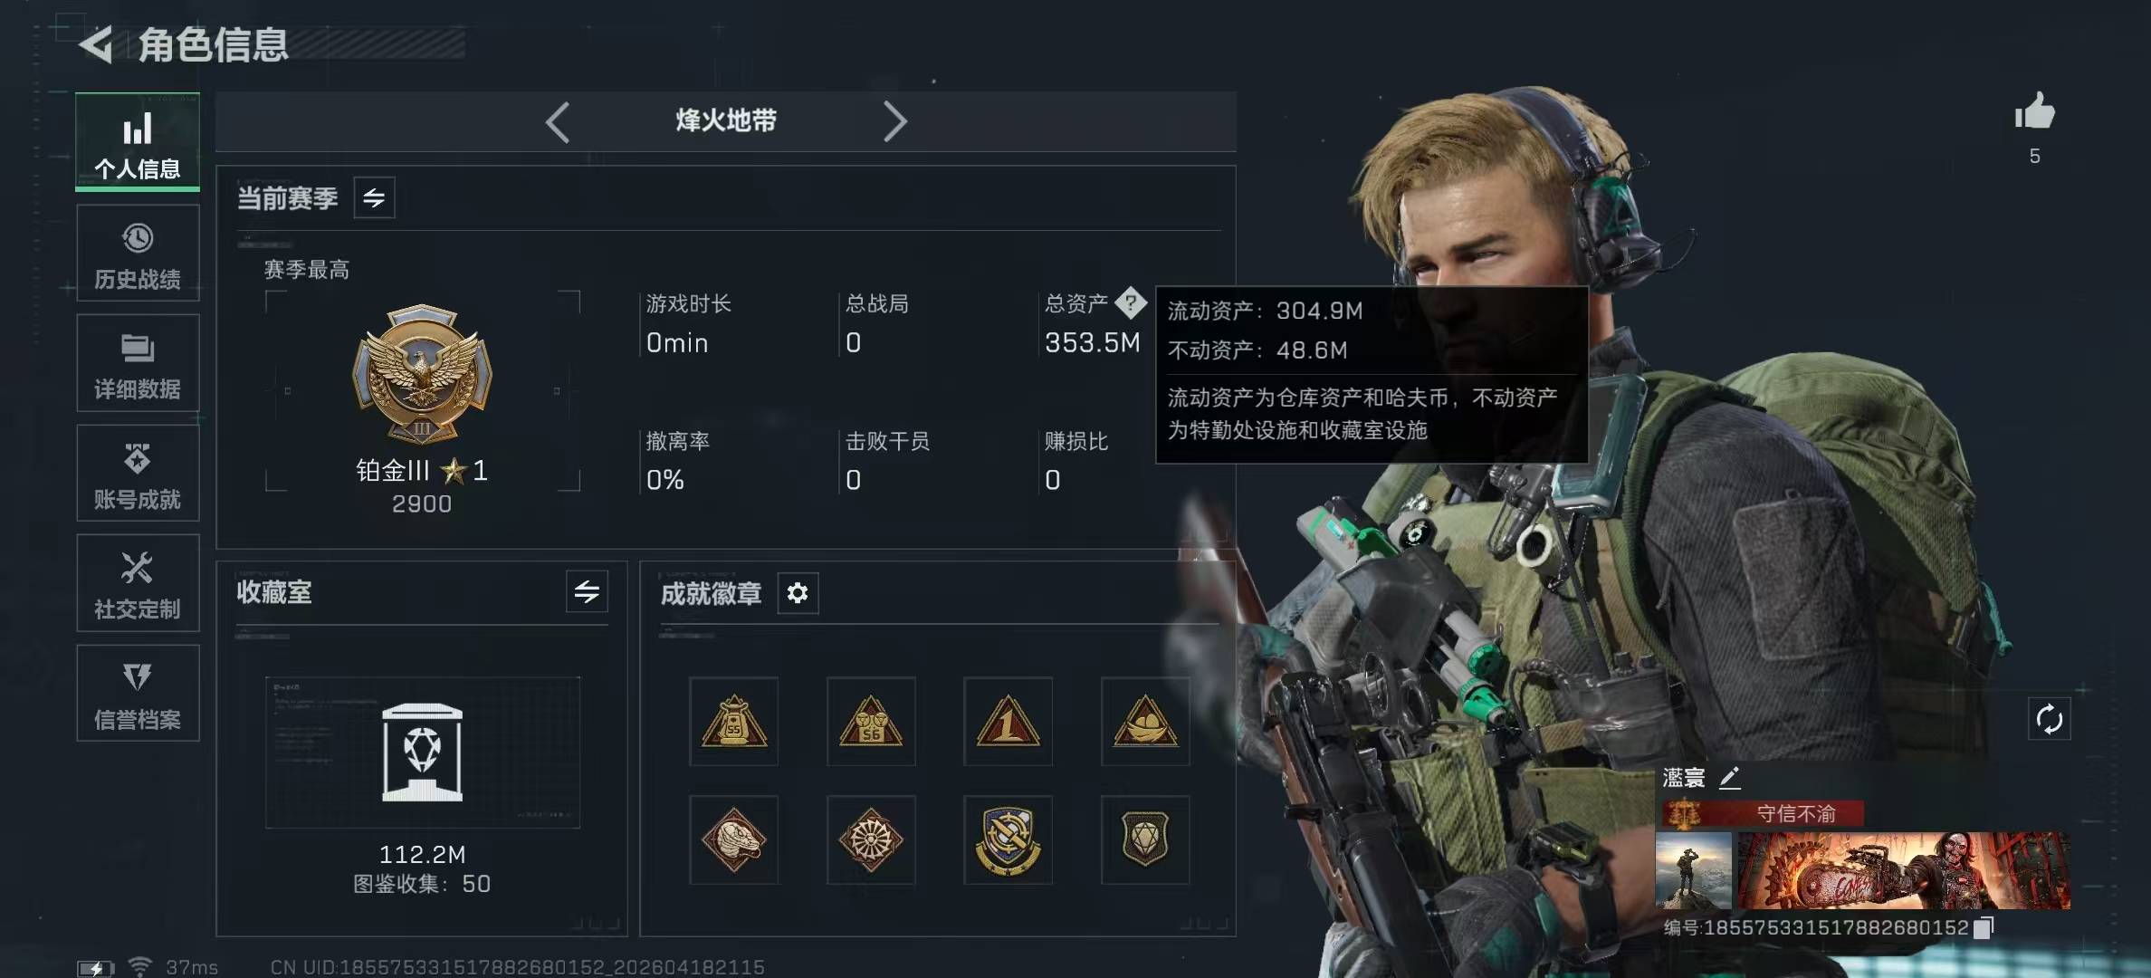Select the red triangle number 1 badge

pos(1008,721)
